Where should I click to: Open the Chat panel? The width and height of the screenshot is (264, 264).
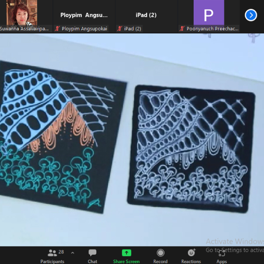(92, 256)
